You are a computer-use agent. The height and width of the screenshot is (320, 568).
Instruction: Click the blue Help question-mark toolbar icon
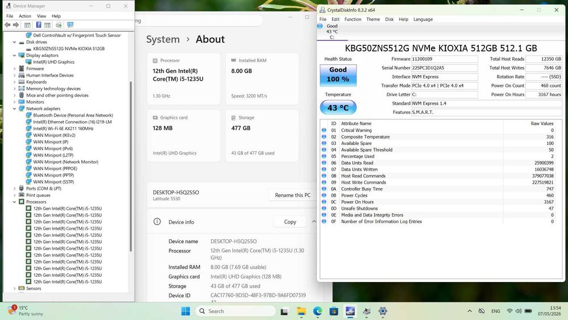[39, 24]
